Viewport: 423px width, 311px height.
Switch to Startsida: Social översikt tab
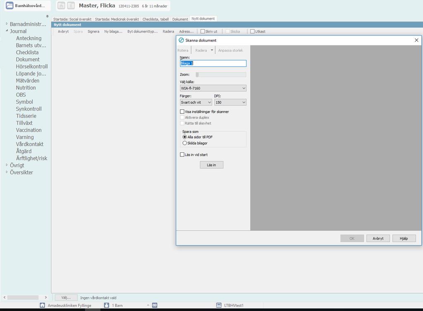click(72, 19)
